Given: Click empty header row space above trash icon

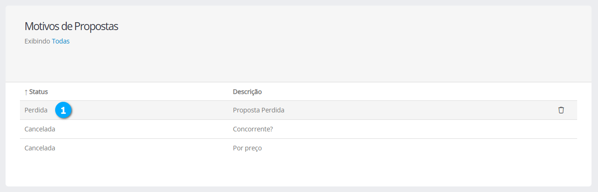Looking at the screenshot, I should [561, 92].
